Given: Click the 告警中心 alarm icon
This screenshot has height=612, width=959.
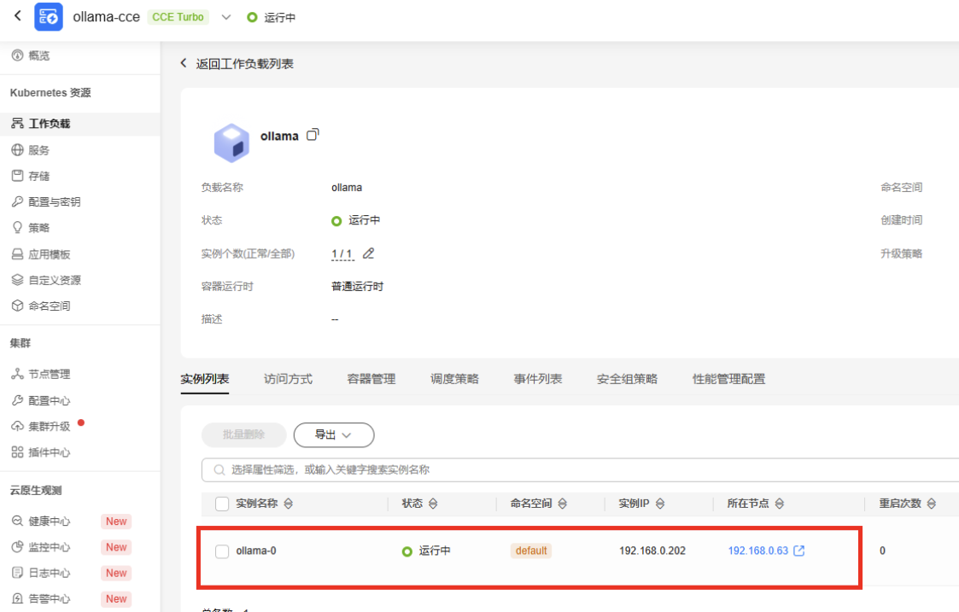Looking at the screenshot, I should point(17,598).
